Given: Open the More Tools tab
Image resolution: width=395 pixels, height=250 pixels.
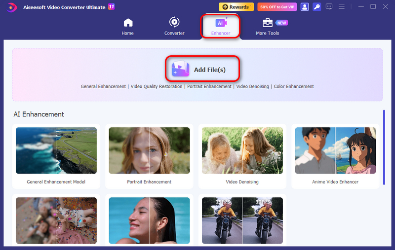Looking at the screenshot, I should point(268,27).
